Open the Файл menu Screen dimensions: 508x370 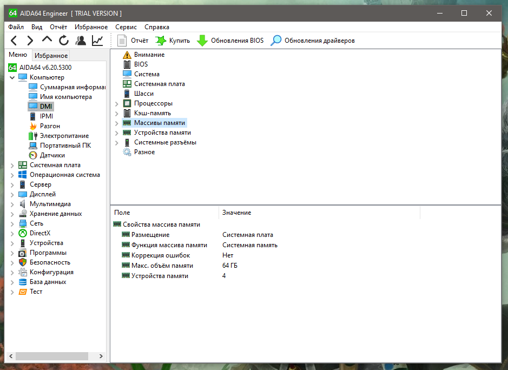tap(16, 27)
